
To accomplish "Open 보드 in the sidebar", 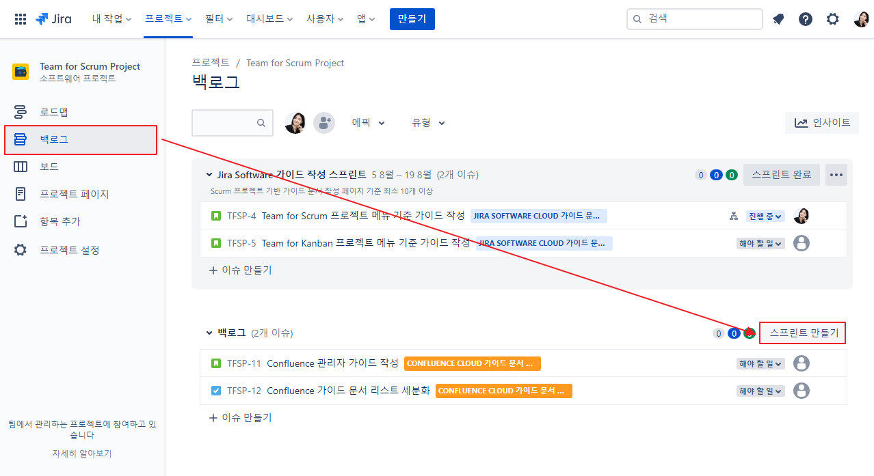I will pos(82,167).
